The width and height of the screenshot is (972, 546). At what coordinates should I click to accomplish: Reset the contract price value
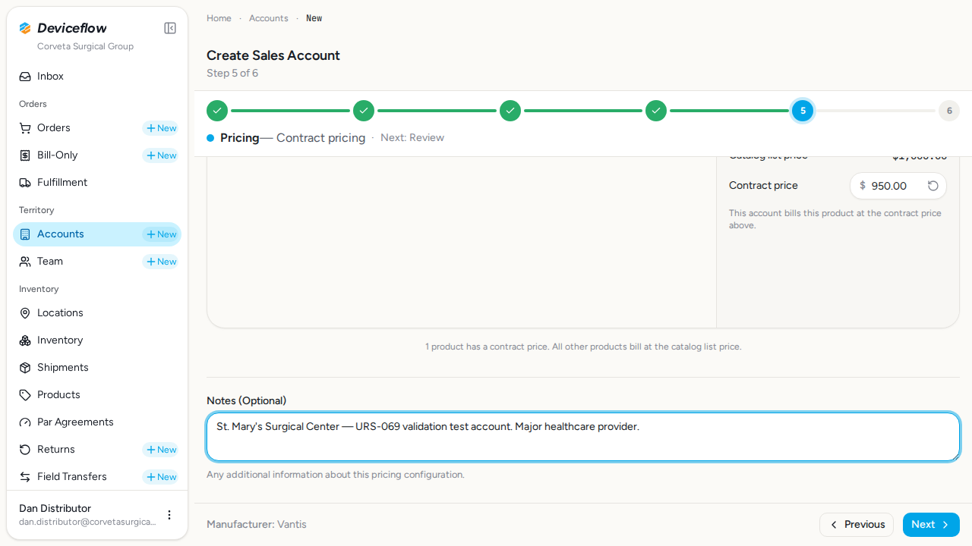point(933,186)
